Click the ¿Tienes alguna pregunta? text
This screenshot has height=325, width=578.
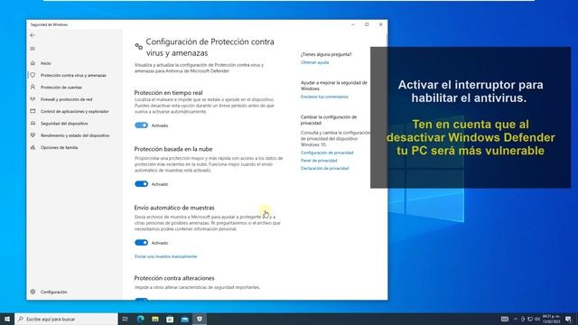click(x=326, y=54)
